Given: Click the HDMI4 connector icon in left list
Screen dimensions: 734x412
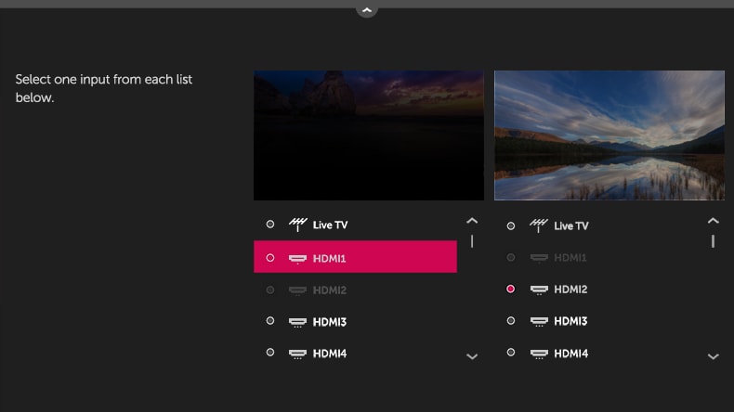Looking at the screenshot, I should click(297, 354).
